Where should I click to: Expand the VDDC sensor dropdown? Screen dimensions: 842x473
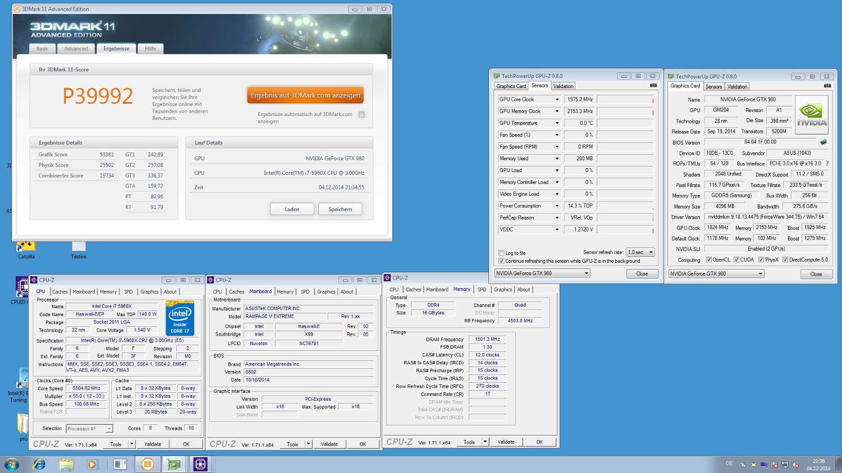coord(557,229)
